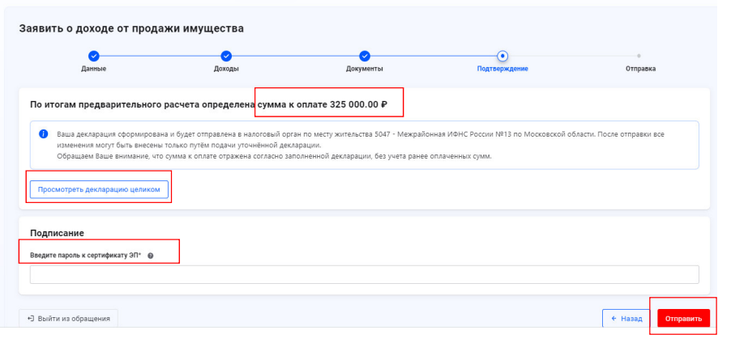Click the exit icon beside Выйти из обращения

(31, 318)
